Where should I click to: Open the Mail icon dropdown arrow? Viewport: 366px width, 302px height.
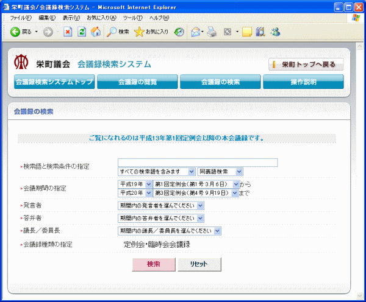[x=203, y=32]
